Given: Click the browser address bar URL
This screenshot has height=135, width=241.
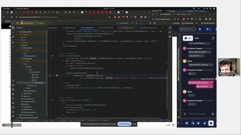Looking at the screenshot, I should [x=38, y=17].
